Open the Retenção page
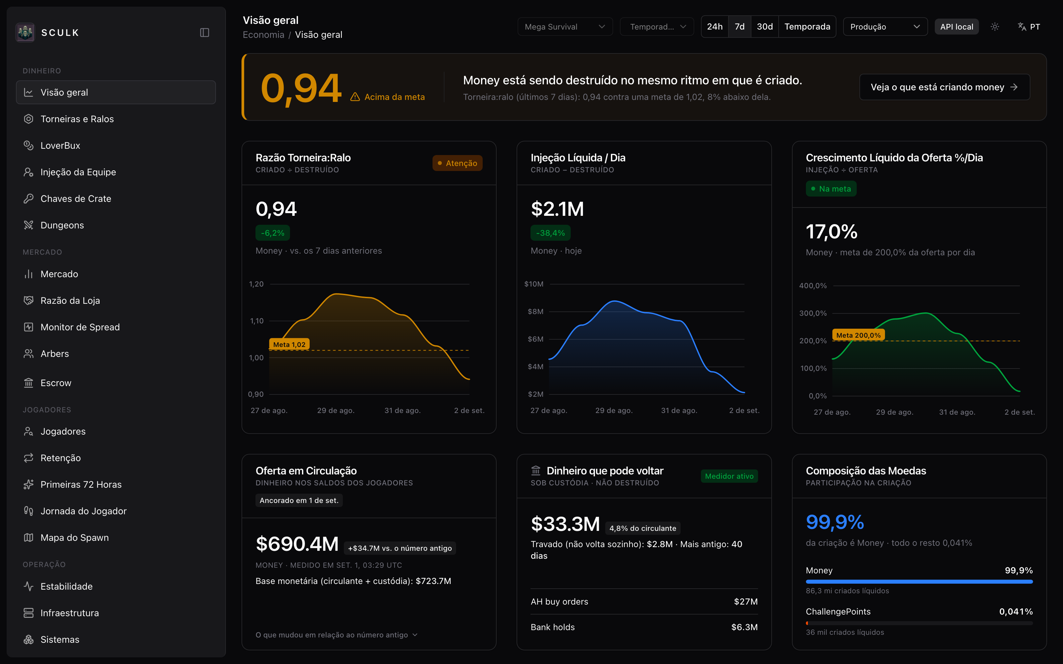This screenshot has width=1063, height=664. click(116, 458)
